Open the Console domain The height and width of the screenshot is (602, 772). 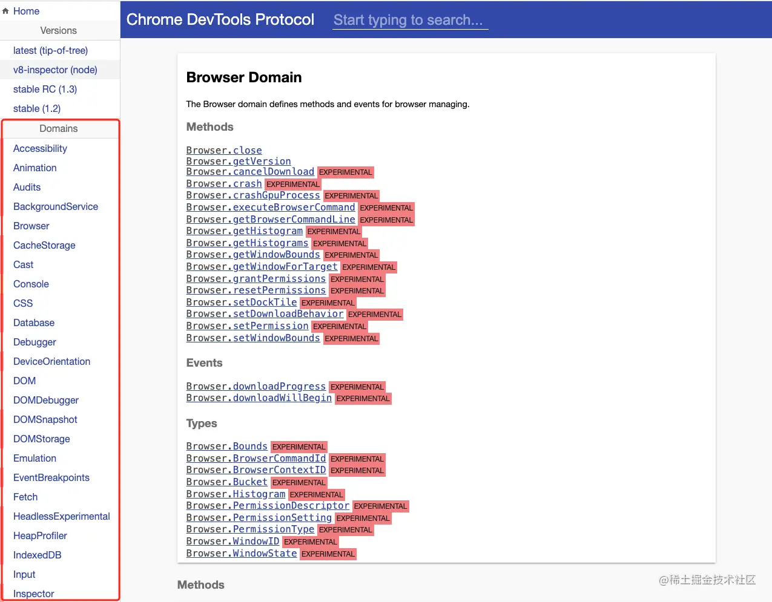tap(31, 284)
